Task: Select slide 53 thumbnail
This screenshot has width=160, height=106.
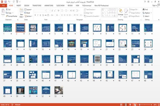Action: coord(59,90)
